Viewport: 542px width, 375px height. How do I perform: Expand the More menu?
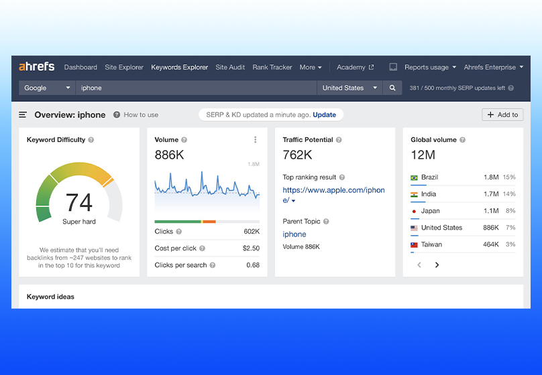(311, 67)
